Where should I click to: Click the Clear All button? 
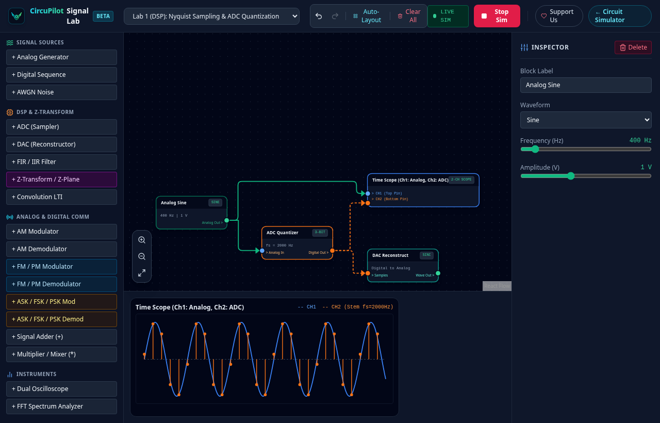click(x=409, y=16)
